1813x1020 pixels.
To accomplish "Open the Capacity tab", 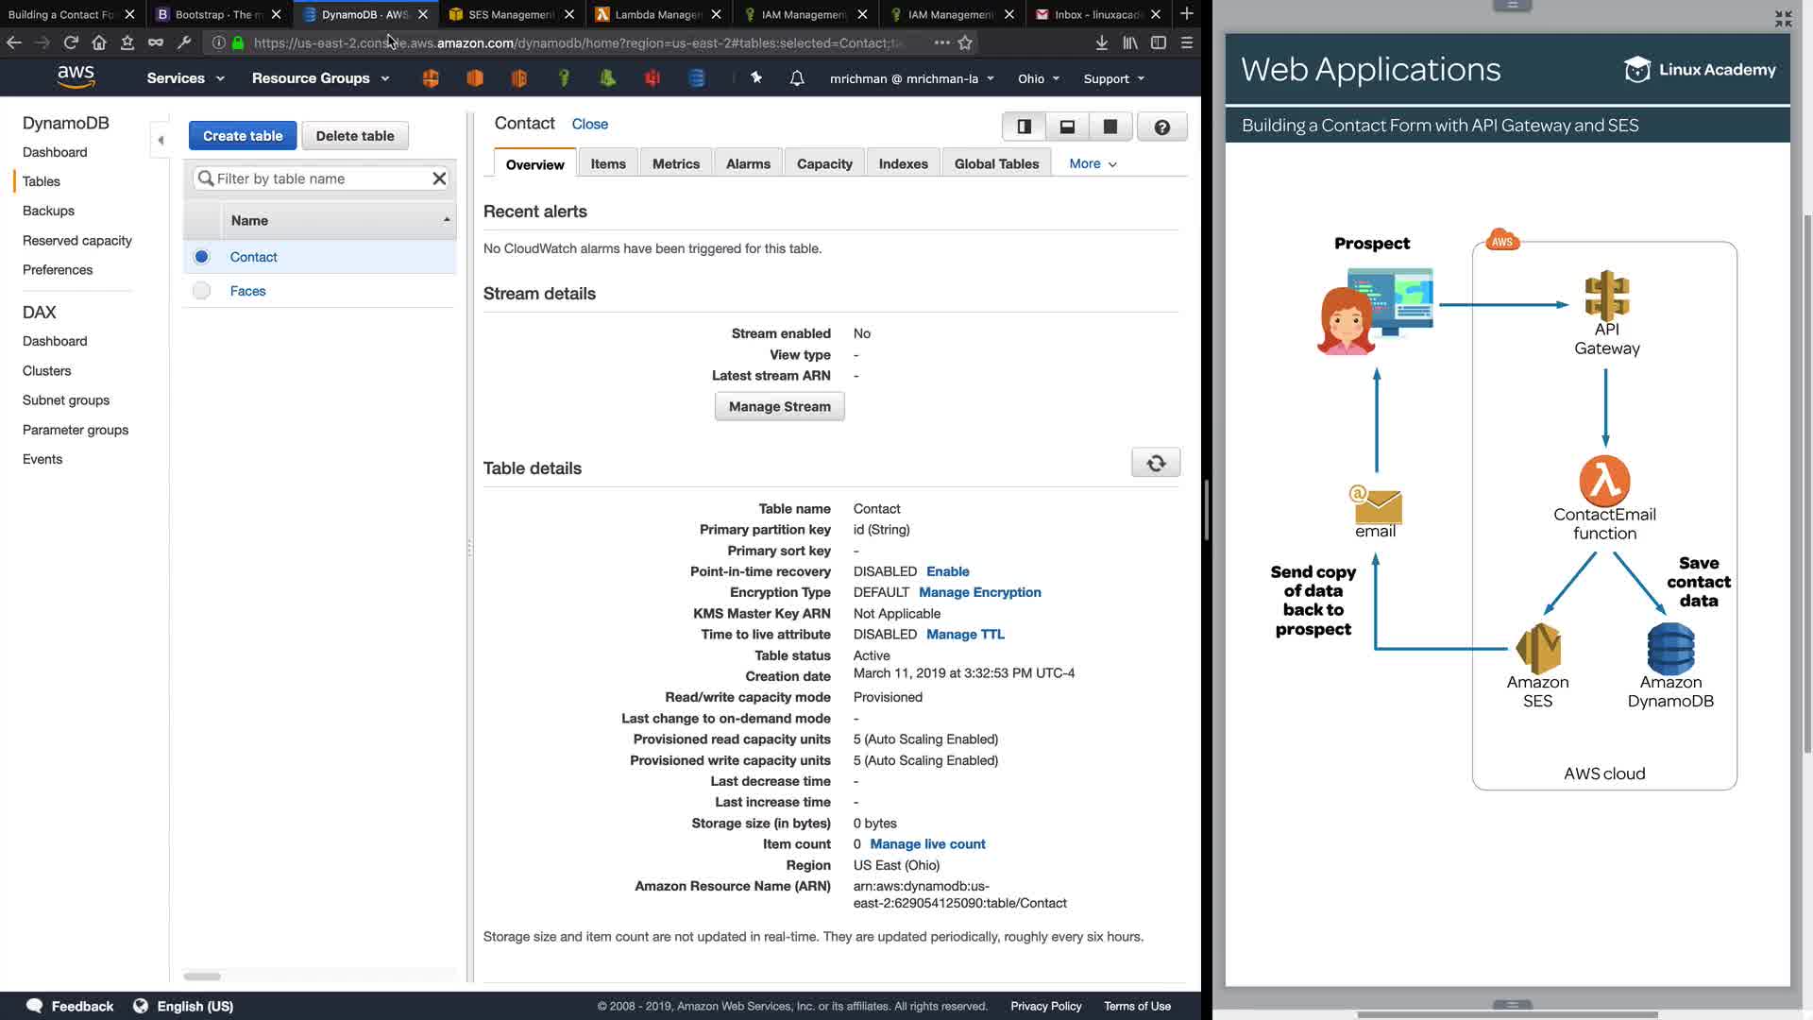I will [823, 163].
